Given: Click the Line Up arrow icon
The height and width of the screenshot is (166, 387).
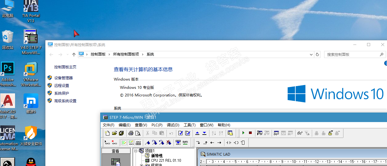Looking at the screenshot, I should [x=205, y=143].
